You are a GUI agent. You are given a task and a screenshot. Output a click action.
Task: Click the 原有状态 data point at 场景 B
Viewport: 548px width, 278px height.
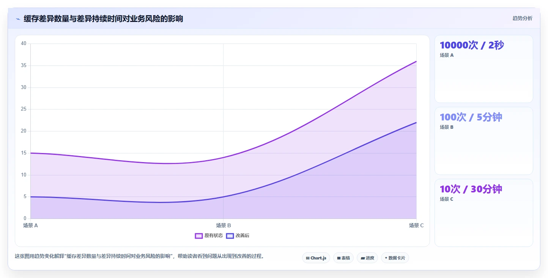tap(224, 157)
